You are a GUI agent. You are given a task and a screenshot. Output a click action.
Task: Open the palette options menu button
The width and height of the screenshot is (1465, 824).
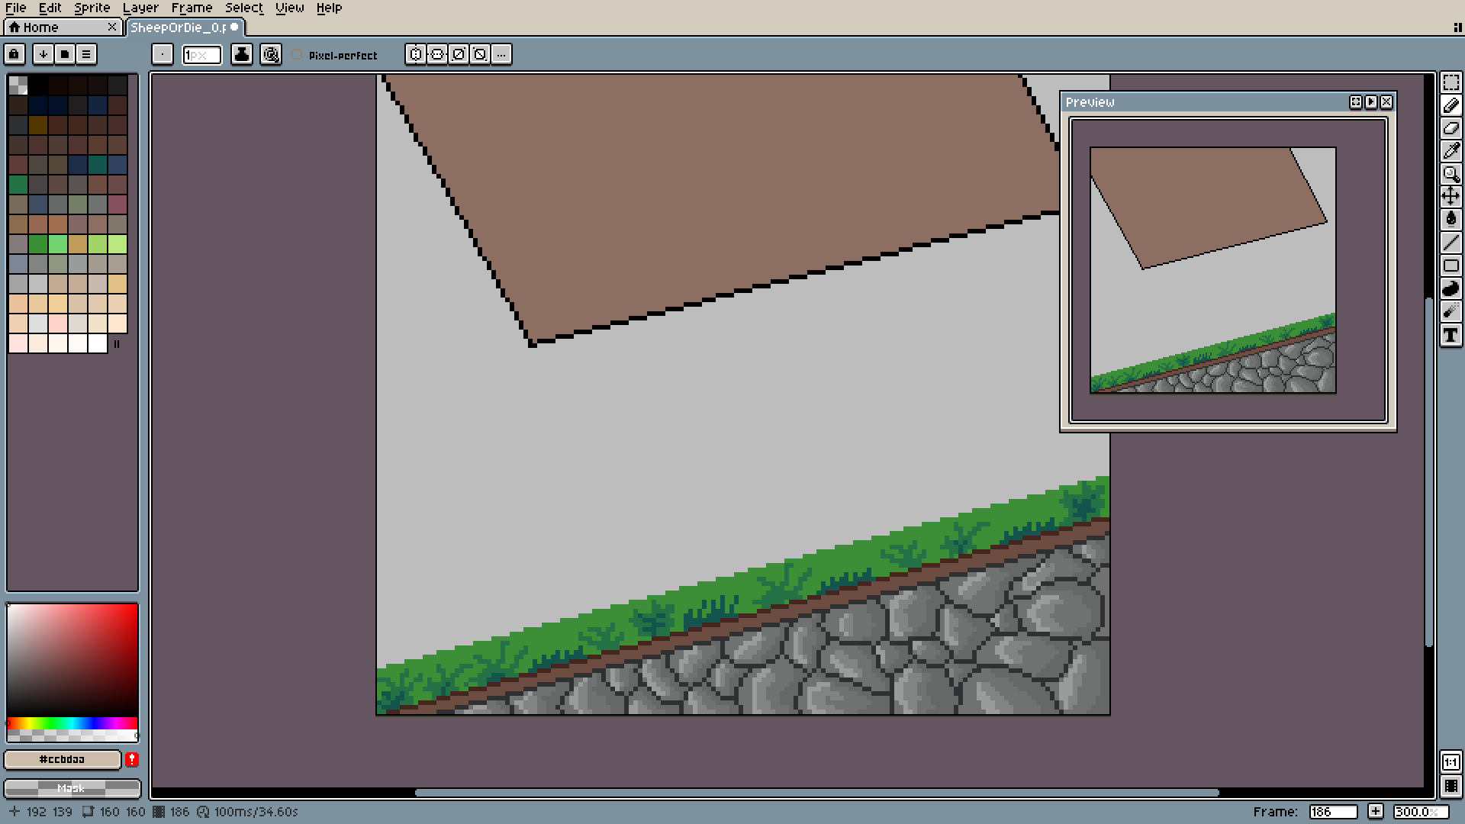86,54
